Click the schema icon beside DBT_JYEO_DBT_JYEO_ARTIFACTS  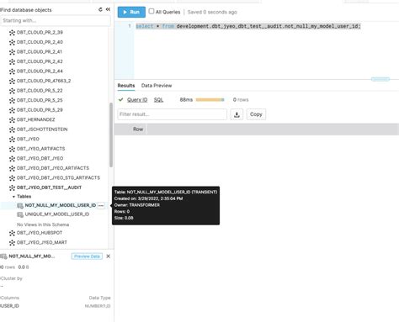point(12,168)
